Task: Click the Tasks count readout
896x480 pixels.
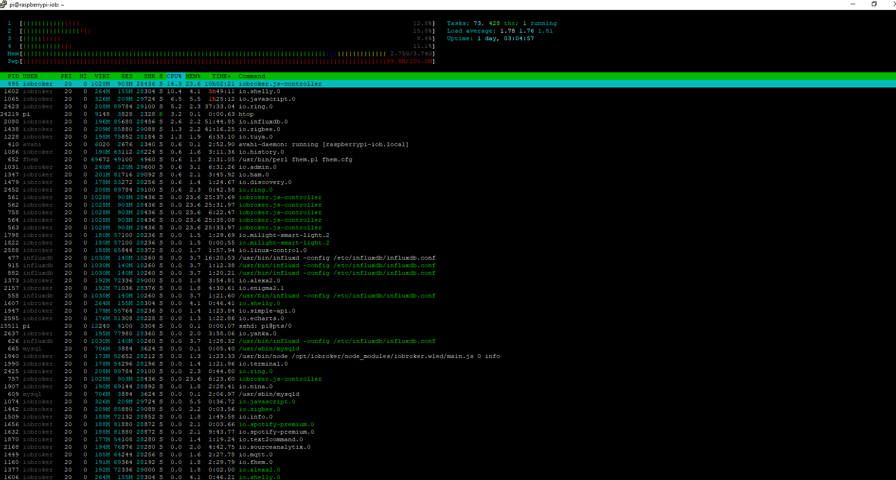Action: (x=502, y=23)
